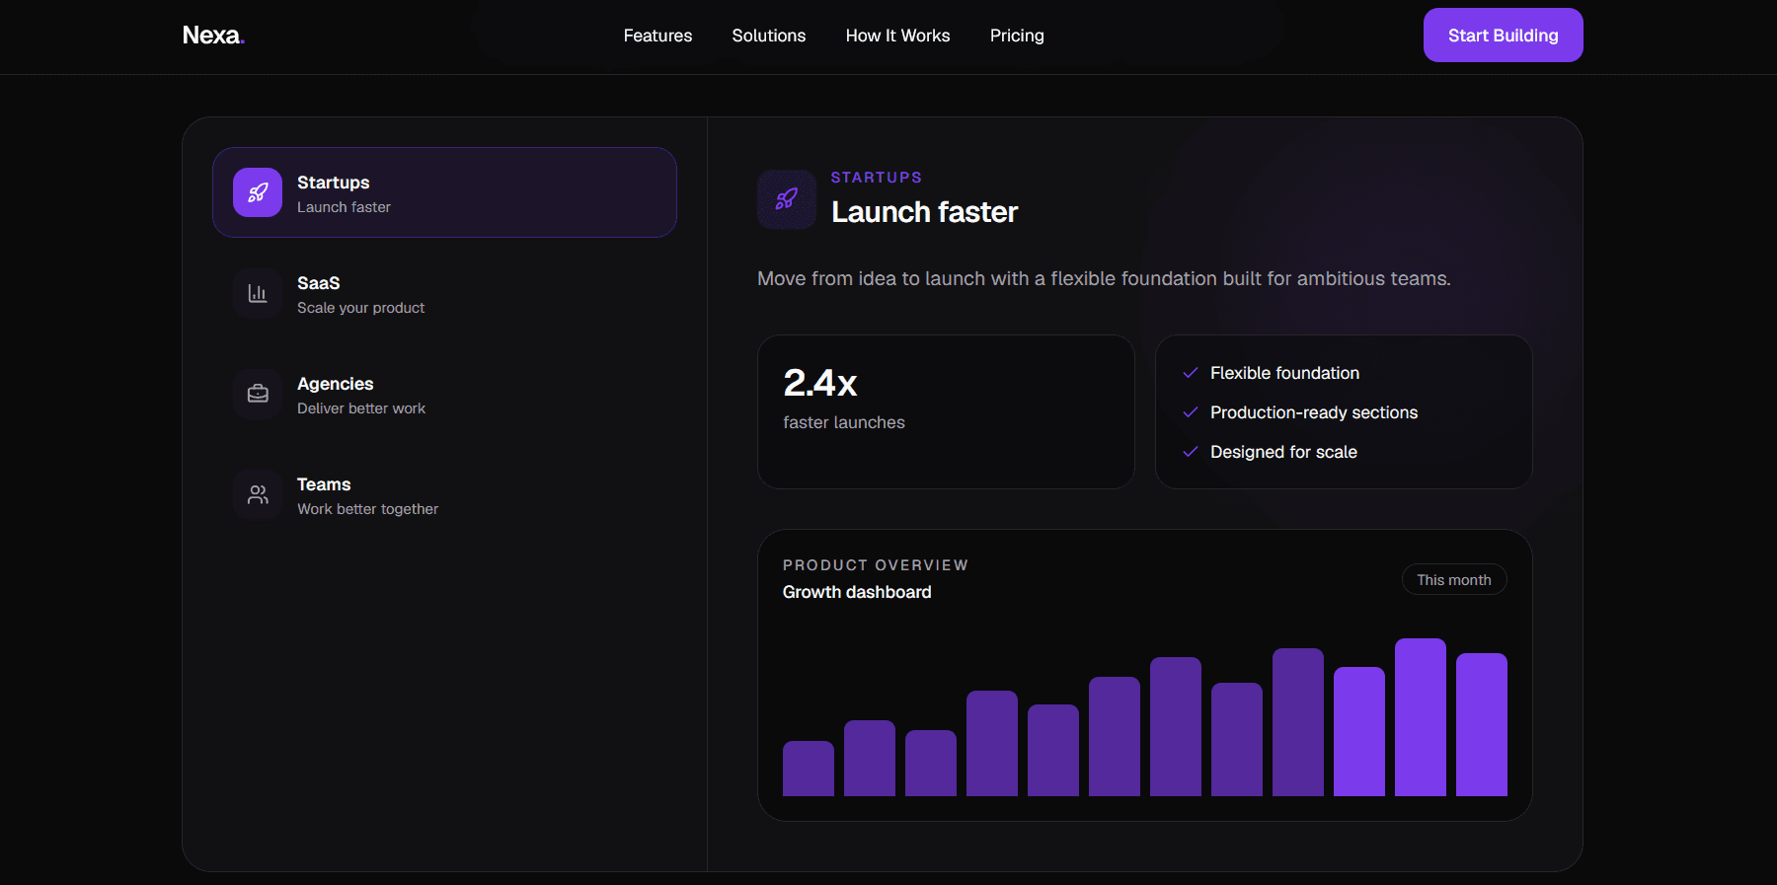
Task: Click the Growth dashboard title
Action: click(857, 592)
